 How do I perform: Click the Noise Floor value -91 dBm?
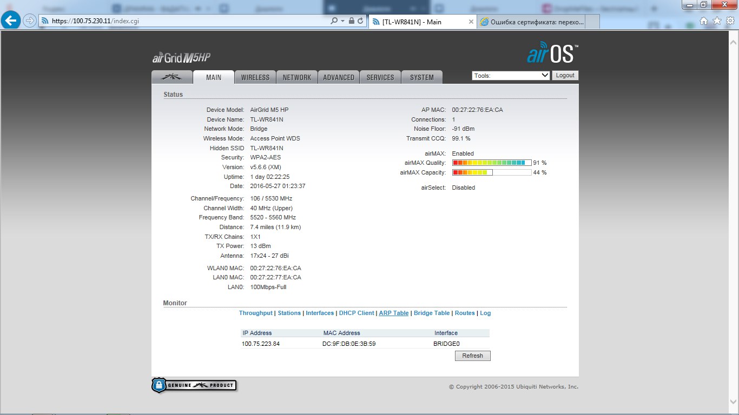(x=463, y=129)
